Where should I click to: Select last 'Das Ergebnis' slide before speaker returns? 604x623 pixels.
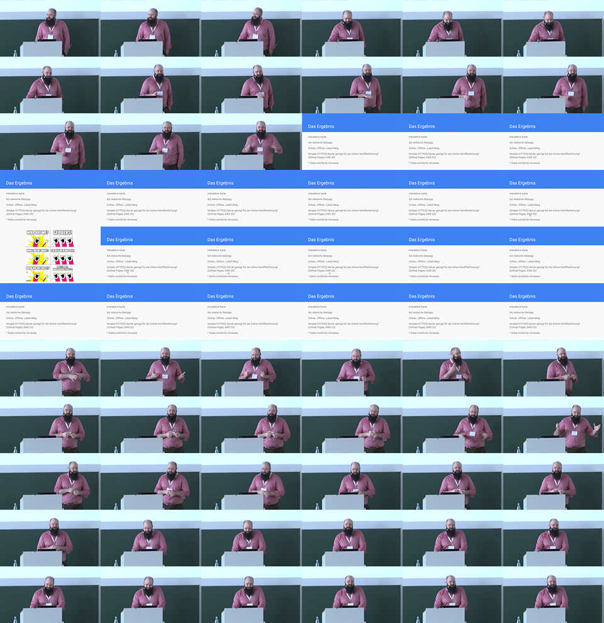554,311
